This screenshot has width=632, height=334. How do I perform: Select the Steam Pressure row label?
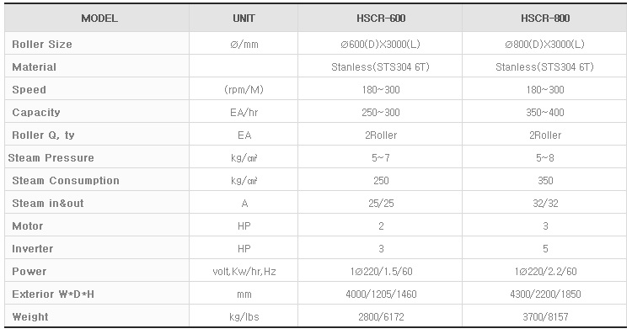click(51, 157)
